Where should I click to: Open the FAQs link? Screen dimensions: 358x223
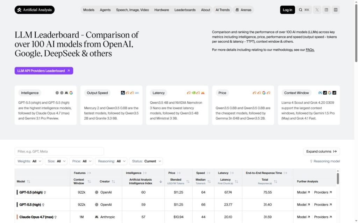pos(310,50)
